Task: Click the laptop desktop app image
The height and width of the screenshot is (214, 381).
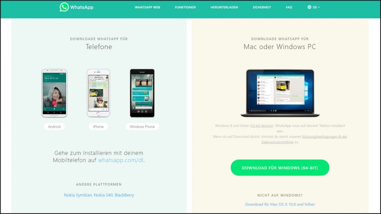Action: (x=280, y=94)
